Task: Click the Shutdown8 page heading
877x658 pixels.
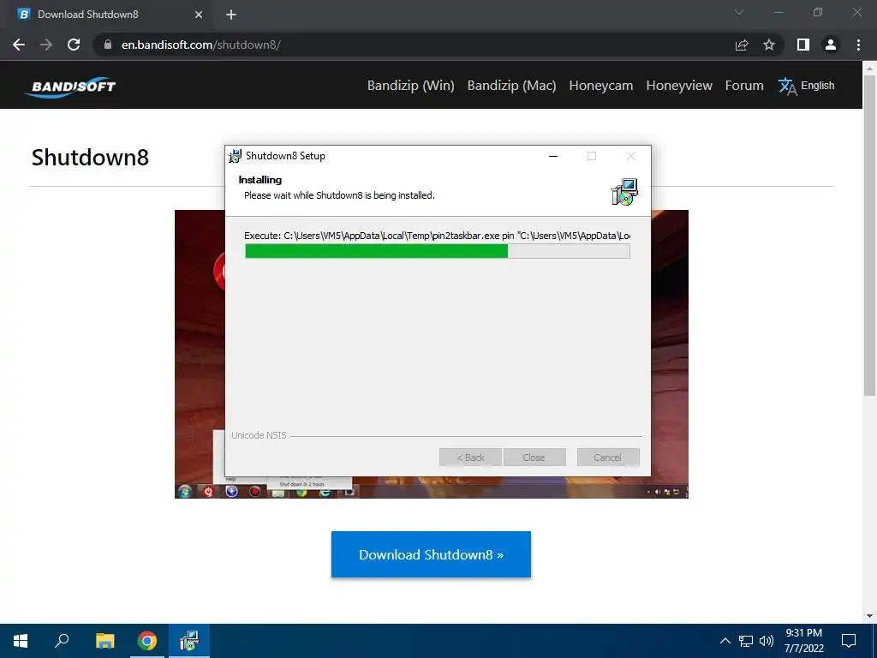Action: pos(90,158)
